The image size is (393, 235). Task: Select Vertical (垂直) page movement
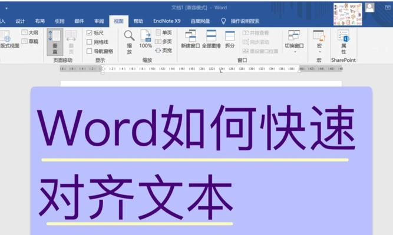(x=55, y=42)
